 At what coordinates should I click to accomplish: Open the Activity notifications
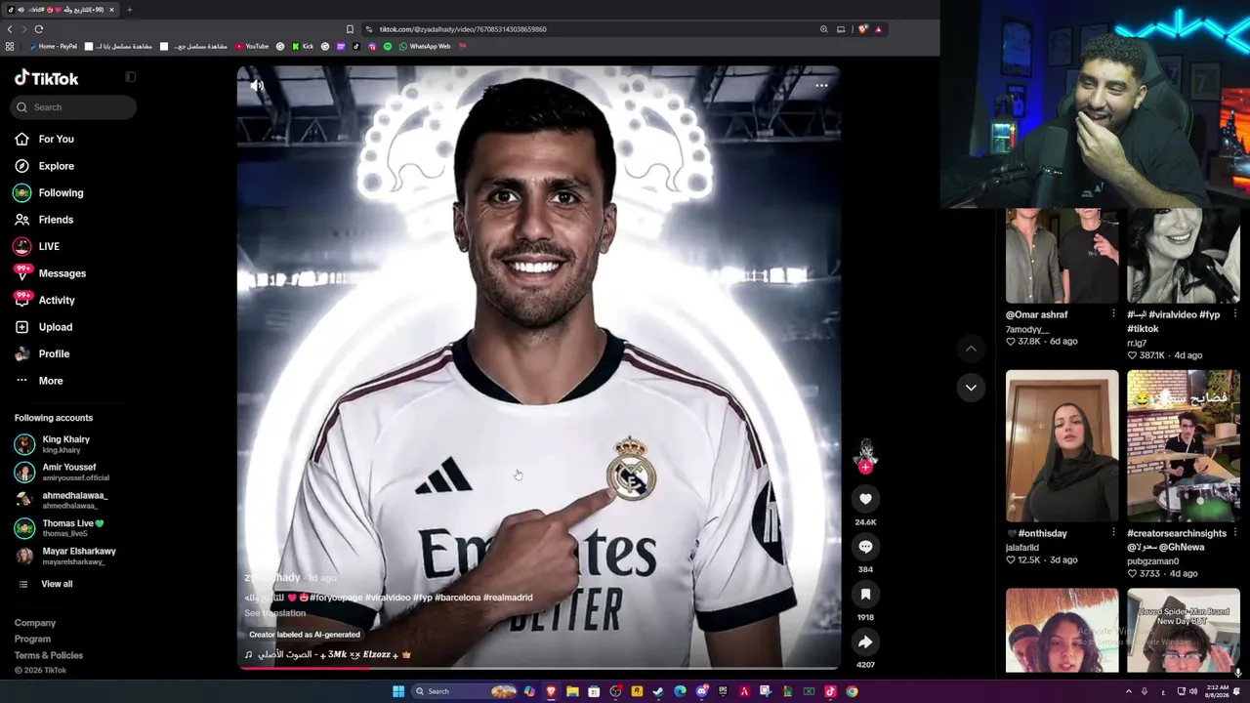point(45,301)
